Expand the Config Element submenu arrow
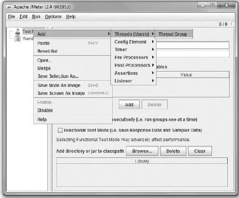 (x=153, y=42)
